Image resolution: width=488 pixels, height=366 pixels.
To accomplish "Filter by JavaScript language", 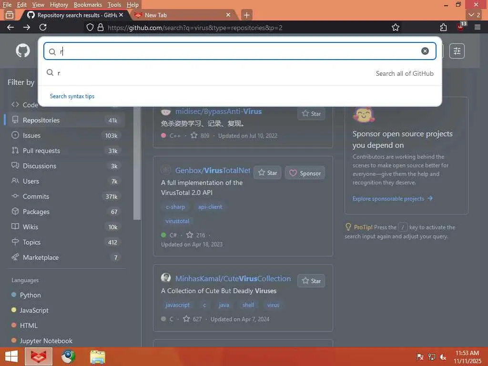I will tap(34, 310).
